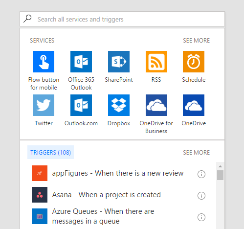
Task: Choose 'Asana - When a project is created'
Action: tap(107, 195)
